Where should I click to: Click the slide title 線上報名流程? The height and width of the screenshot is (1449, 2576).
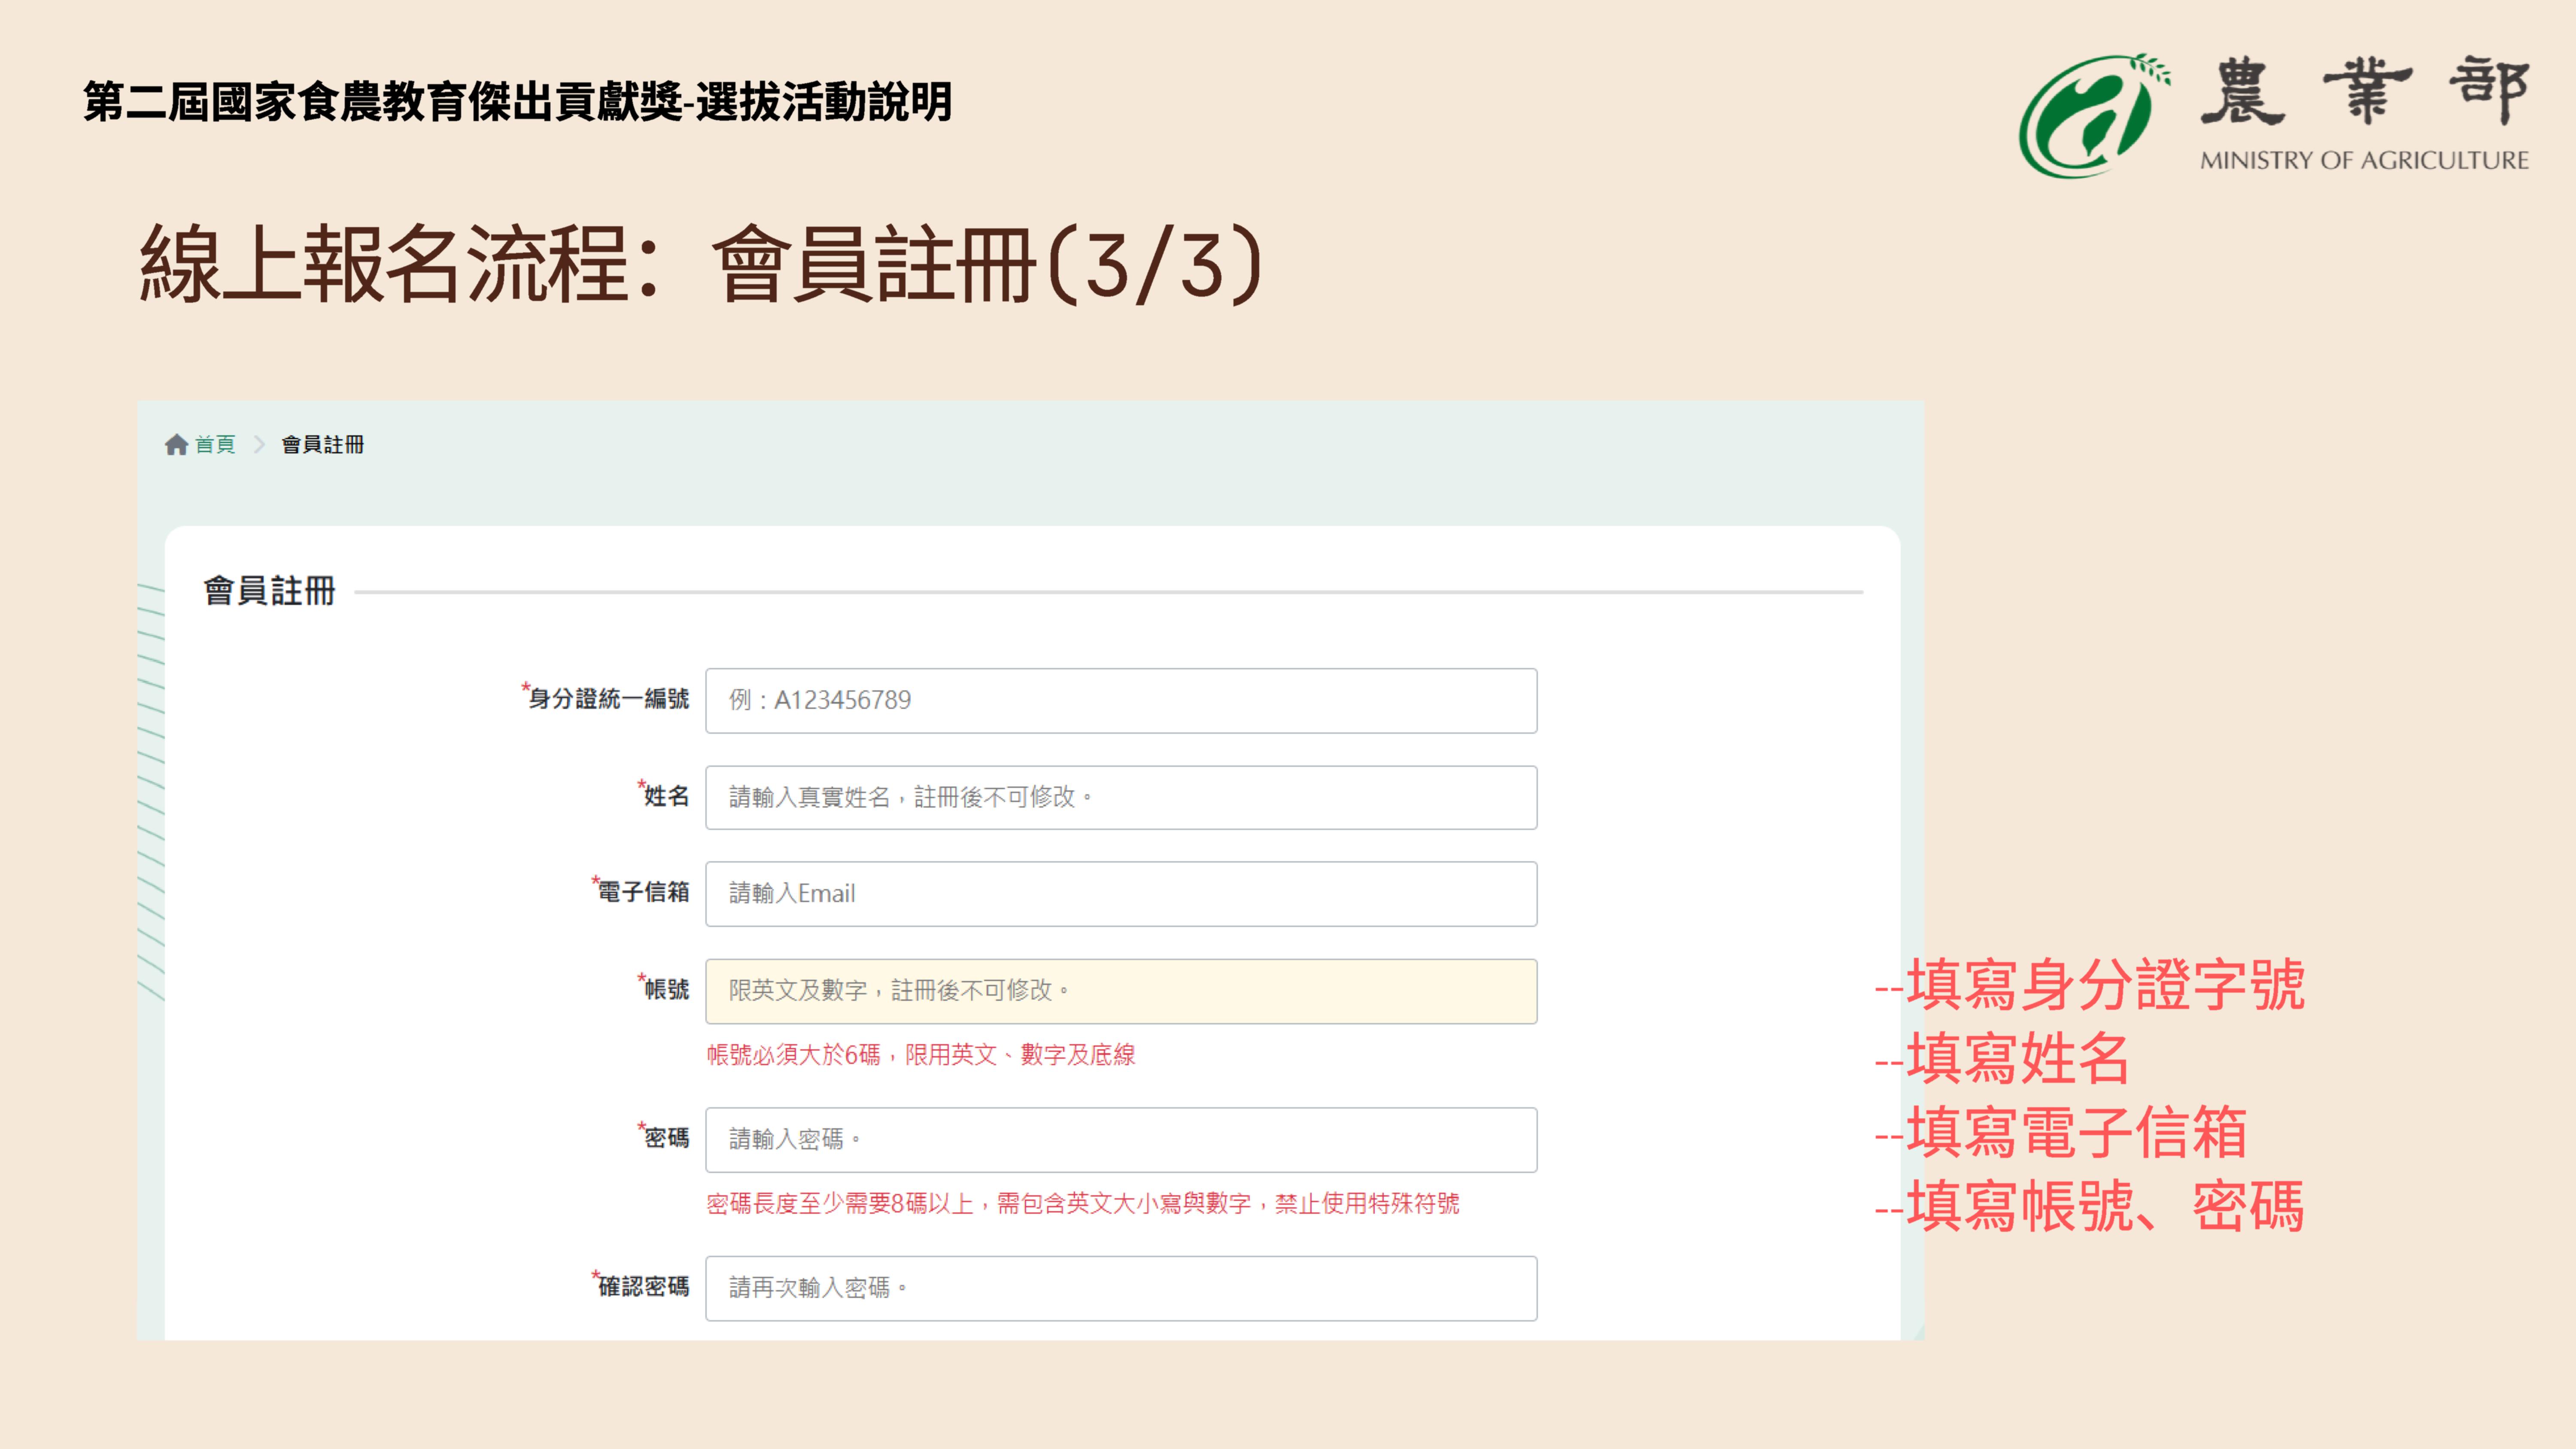point(701,264)
